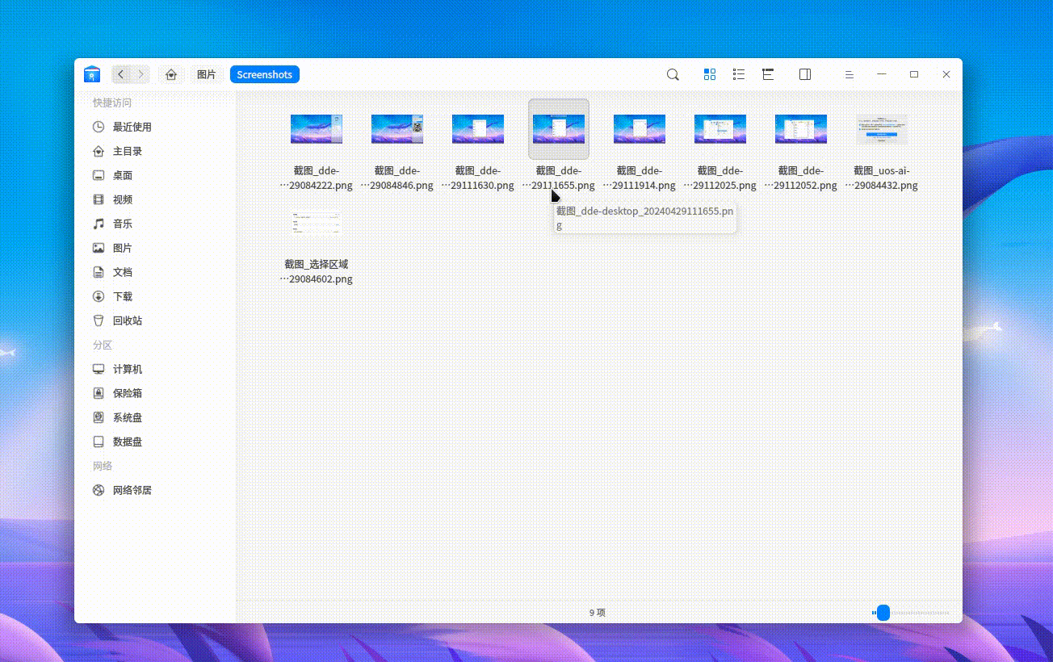The width and height of the screenshot is (1053, 662).
Task: Select 图片 in the sidebar
Action: [x=155, y=248]
